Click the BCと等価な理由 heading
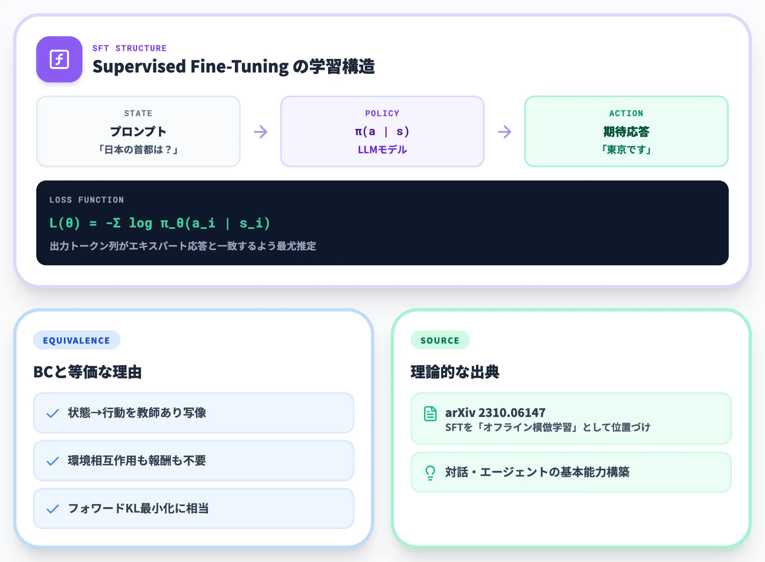765x562 pixels. (x=87, y=372)
